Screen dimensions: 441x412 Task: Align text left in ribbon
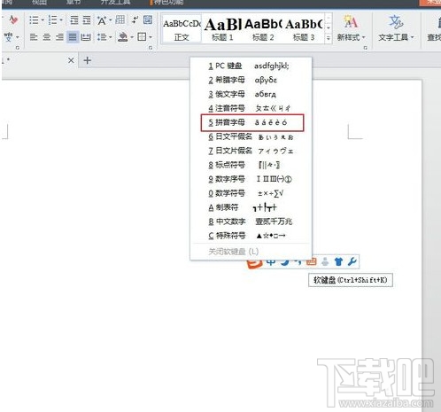pyautogui.click(x=34, y=37)
